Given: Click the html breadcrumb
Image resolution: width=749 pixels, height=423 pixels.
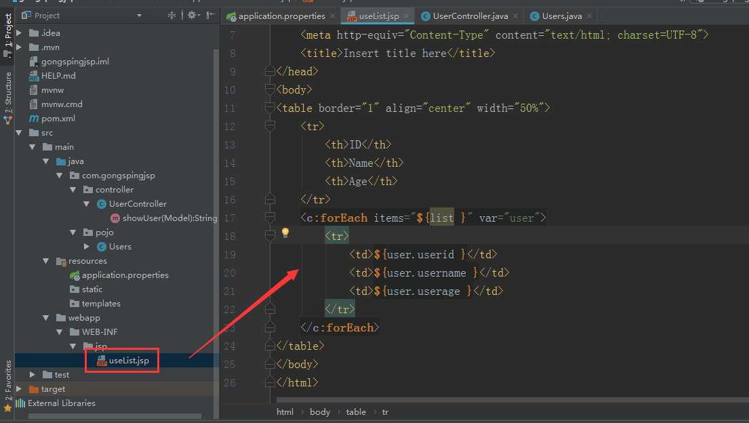Looking at the screenshot, I should 285,412.
